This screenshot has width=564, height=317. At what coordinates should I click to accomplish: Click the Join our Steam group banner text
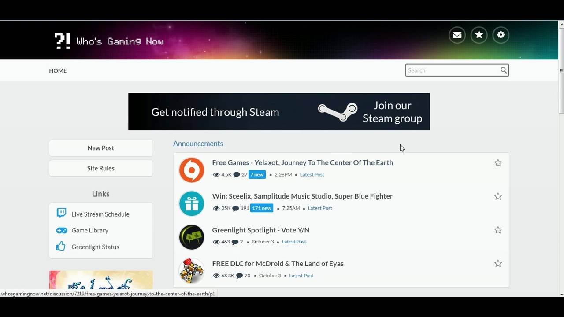392,112
